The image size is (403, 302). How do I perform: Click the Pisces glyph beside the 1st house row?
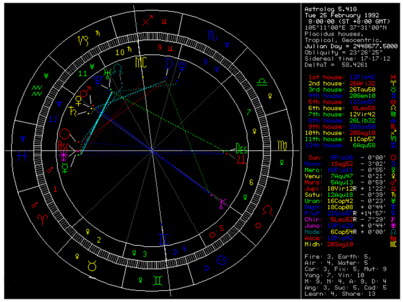[x=393, y=77]
